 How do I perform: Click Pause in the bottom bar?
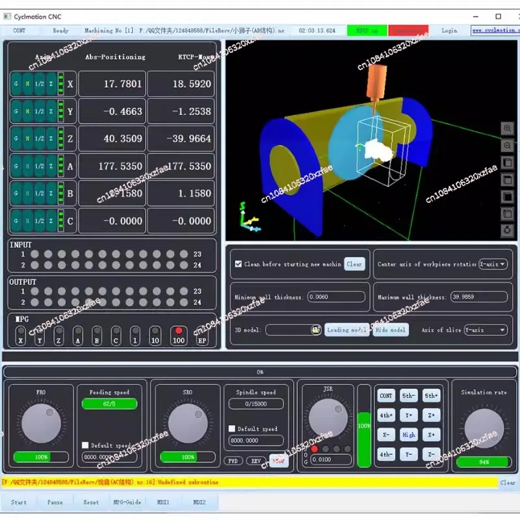[x=55, y=502]
